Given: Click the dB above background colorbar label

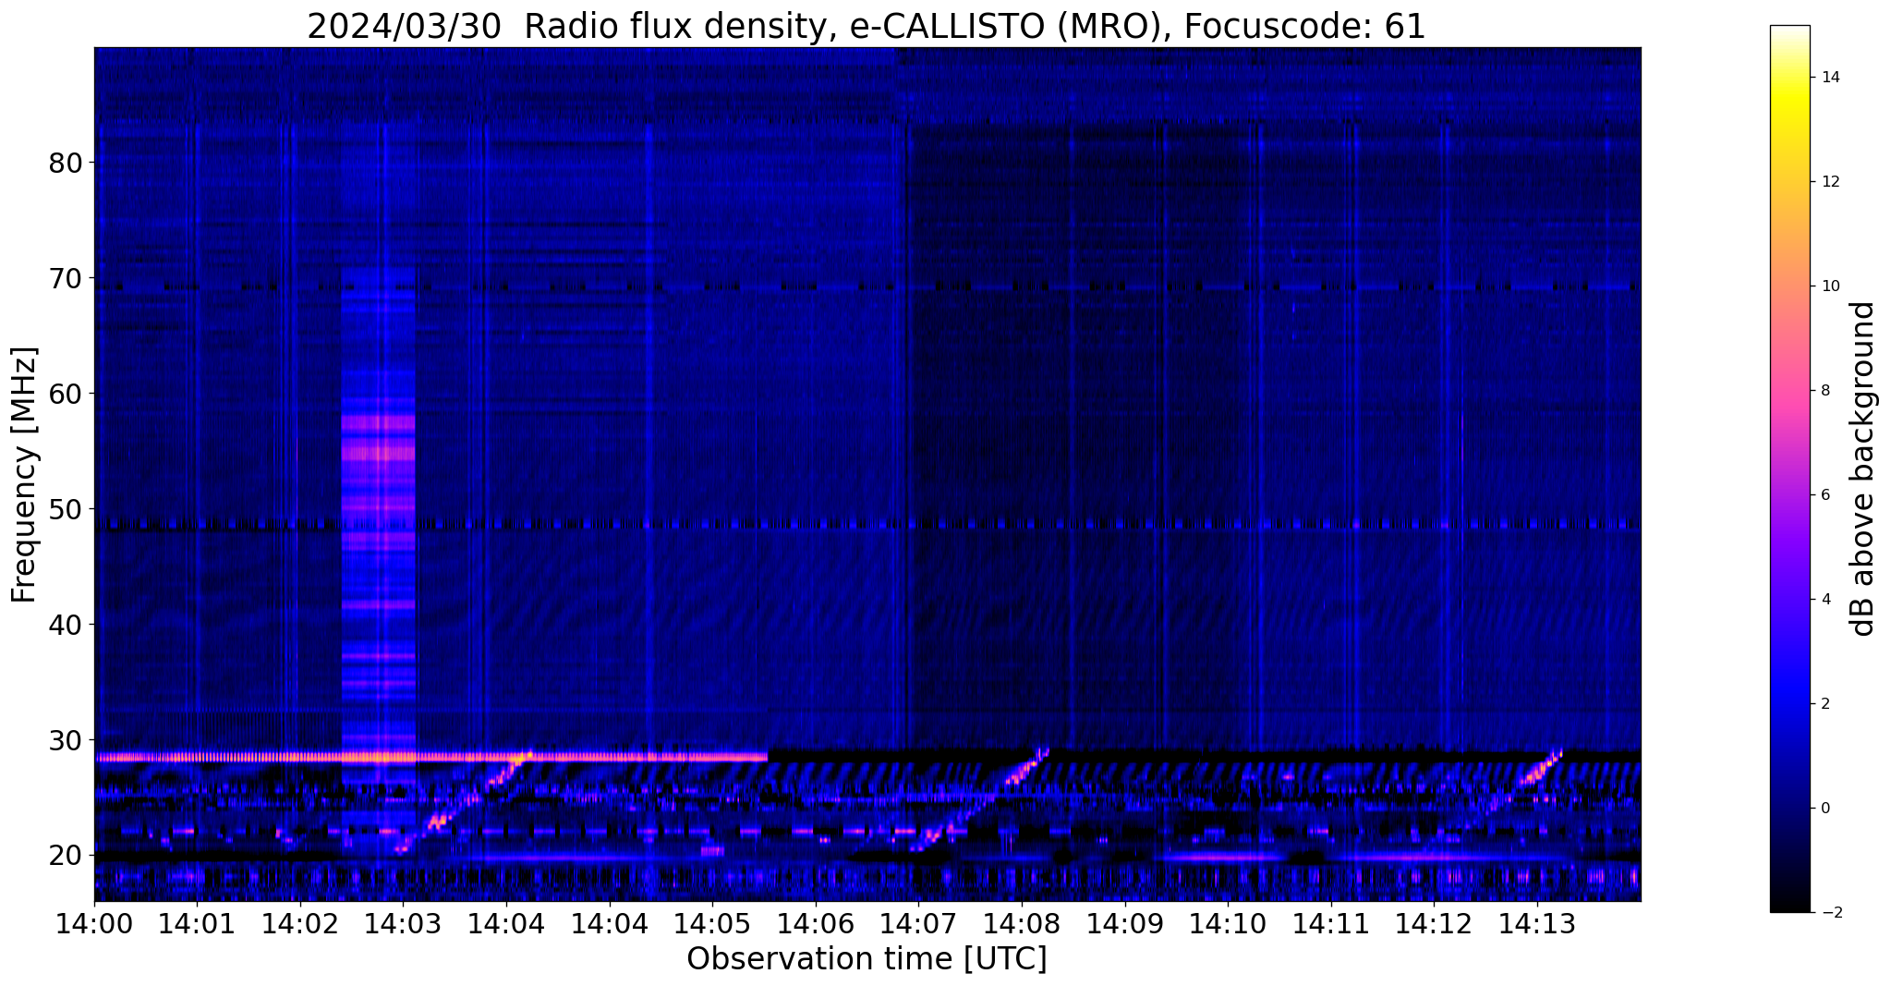Looking at the screenshot, I should pos(1863,469).
